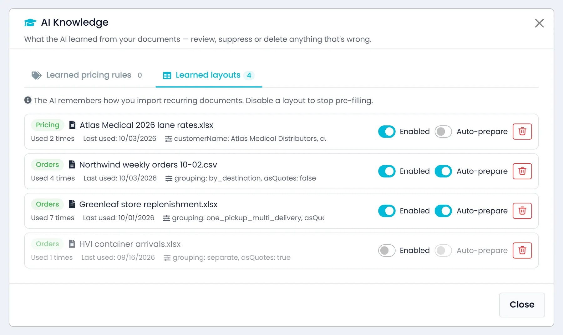The width and height of the screenshot is (563, 335).
Task: Toggle Auto-prepare for HVI container arrivals
Action: pos(443,251)
